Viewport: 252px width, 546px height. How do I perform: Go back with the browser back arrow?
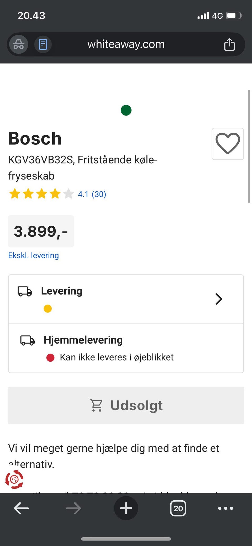[x=21, y=508]
